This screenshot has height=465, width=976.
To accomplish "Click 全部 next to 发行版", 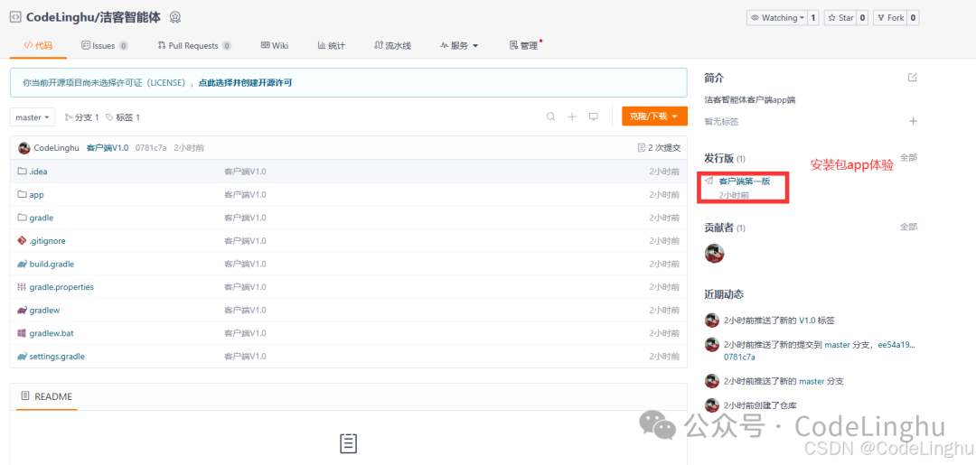I will 908,157.
